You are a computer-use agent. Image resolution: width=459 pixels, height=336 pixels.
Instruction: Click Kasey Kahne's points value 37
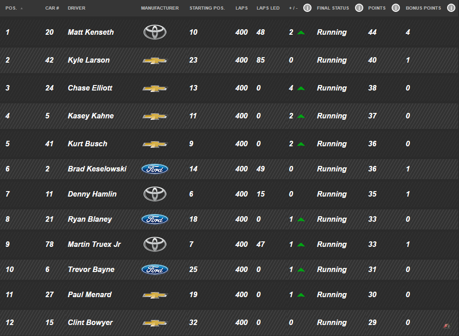tap(372, 116)
